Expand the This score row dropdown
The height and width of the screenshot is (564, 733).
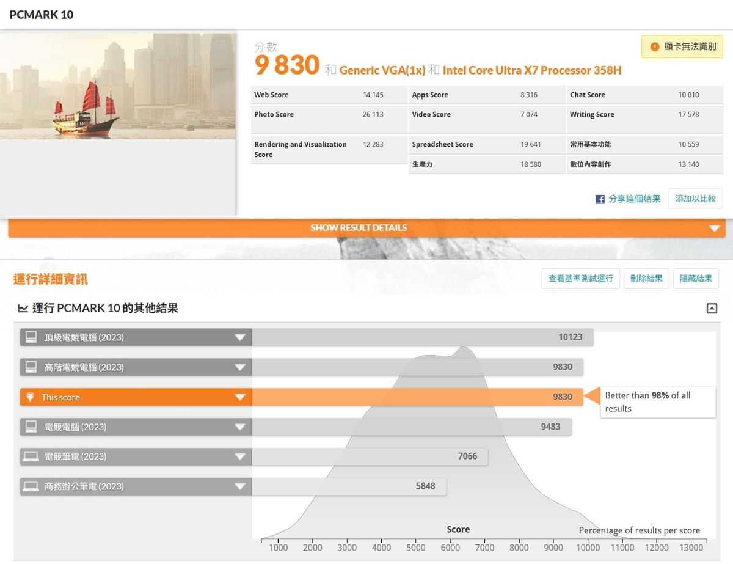click(x=240, y=397)
